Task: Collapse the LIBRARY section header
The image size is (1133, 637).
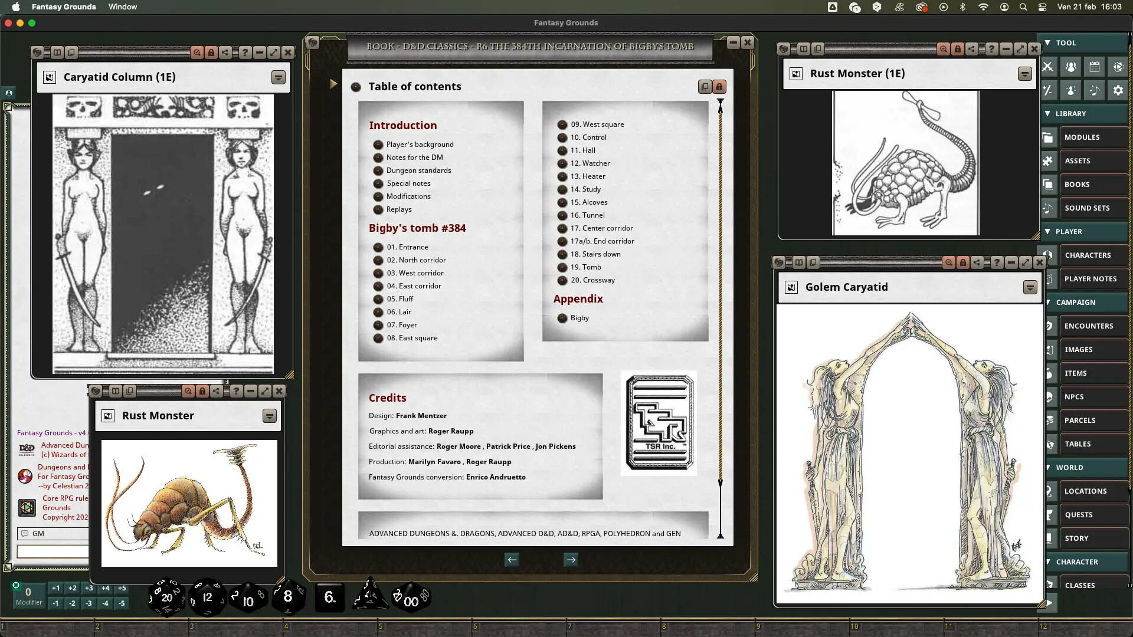Action: [1048, 113]
